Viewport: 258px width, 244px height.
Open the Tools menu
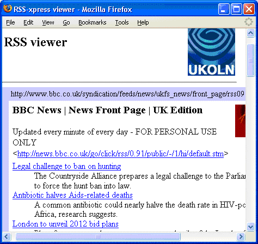click(x=122, y=22)
